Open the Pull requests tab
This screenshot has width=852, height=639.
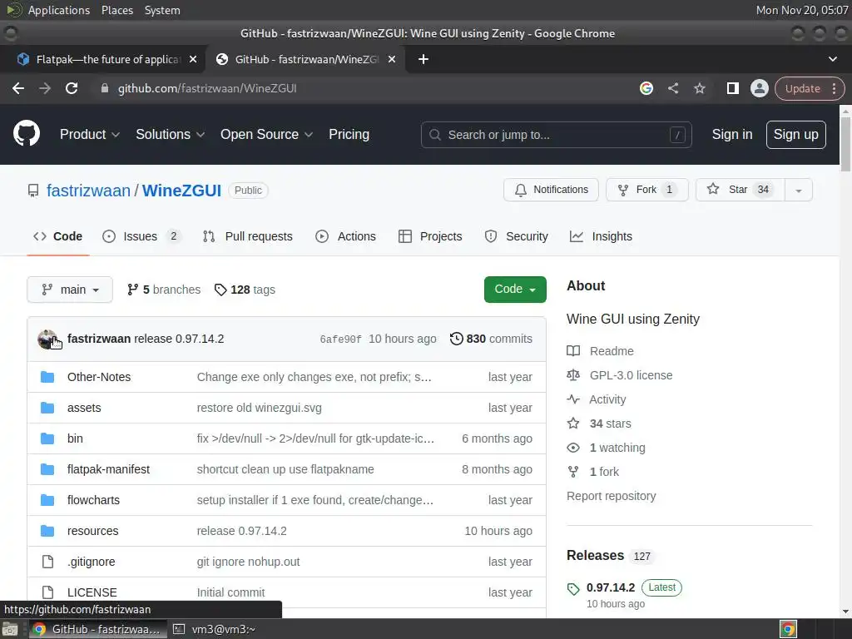pos(248,236)
